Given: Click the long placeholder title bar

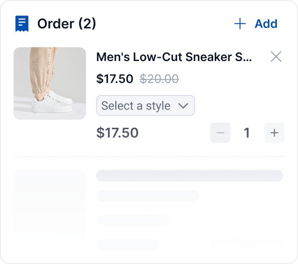Looking at the screenshot, I should 190,176.
